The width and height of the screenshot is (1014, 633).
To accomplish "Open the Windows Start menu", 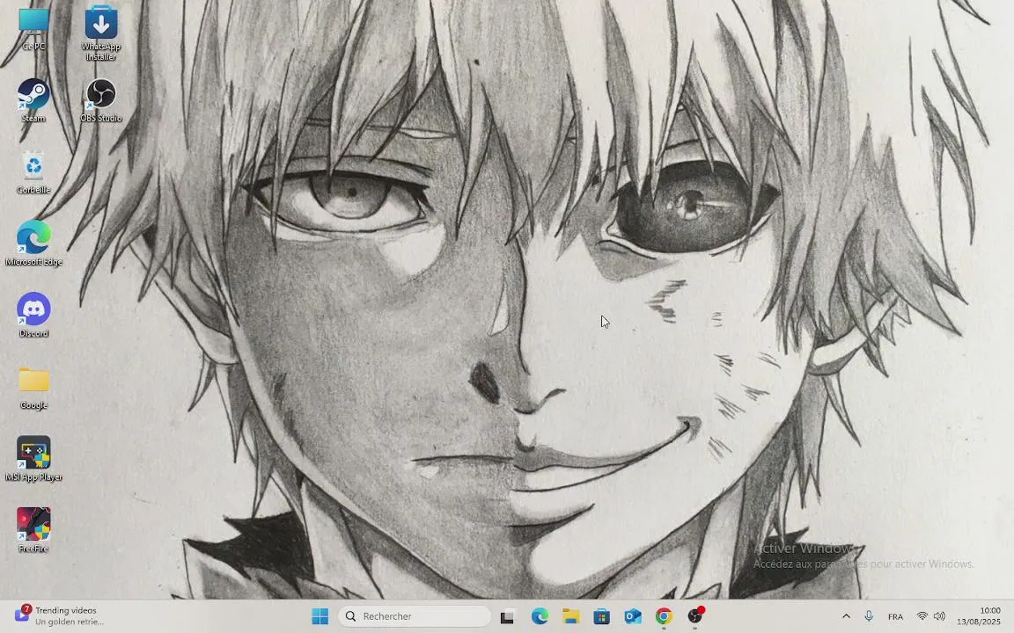I will (x=320, y=616).
